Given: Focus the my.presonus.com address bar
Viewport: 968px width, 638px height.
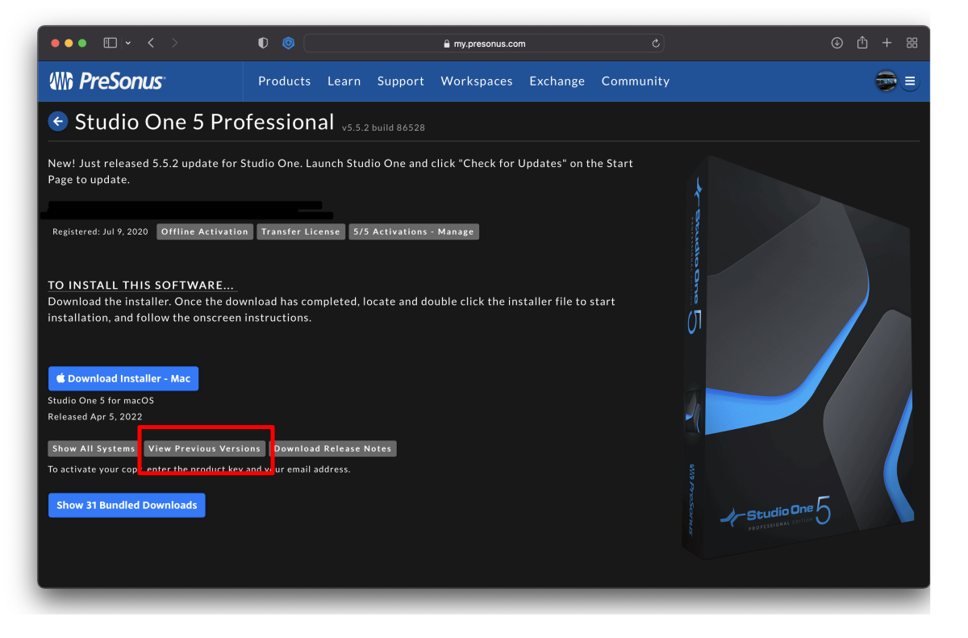Looking at the screenshot, I should [x=484, y=44].
